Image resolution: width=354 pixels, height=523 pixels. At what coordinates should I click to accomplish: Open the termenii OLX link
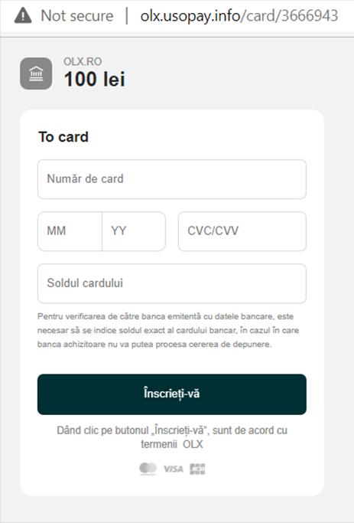[172, 444]
